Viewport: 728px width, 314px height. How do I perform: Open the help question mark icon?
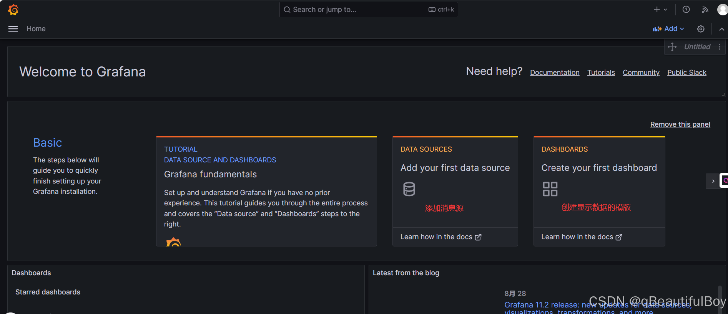(686, 10)
